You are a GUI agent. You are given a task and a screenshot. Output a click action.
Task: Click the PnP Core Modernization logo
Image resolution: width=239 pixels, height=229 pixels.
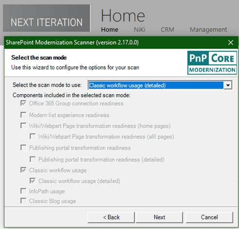tap(212, 63)
